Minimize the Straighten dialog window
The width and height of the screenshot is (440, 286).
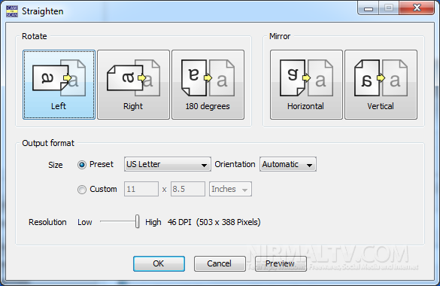pyautogui.click(x=369, y=8)
